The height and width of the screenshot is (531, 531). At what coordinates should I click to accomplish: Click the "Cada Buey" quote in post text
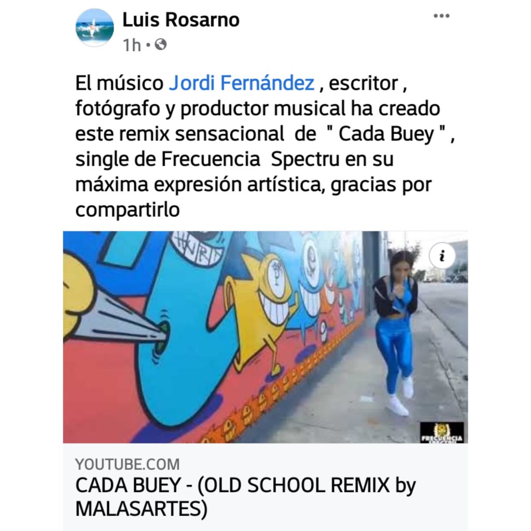coord(386,134)
